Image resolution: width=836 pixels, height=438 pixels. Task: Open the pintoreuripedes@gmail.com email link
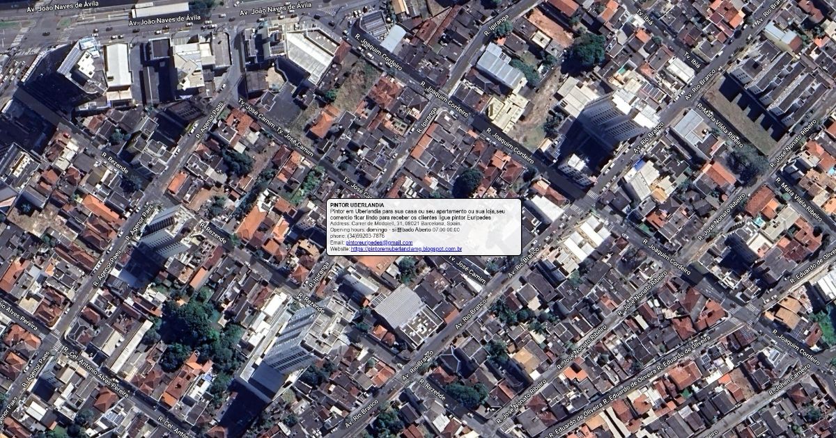coord(378,243)
